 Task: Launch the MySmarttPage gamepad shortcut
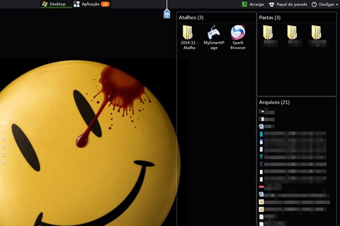214,33
